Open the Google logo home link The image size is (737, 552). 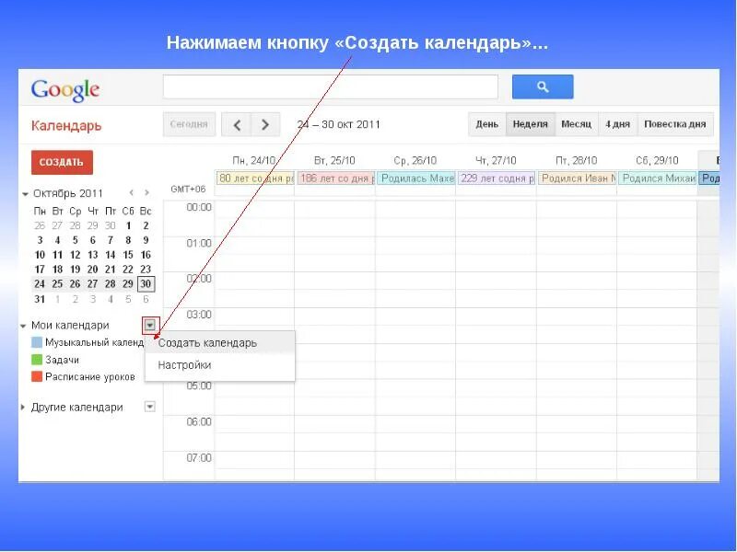[65, 89]
